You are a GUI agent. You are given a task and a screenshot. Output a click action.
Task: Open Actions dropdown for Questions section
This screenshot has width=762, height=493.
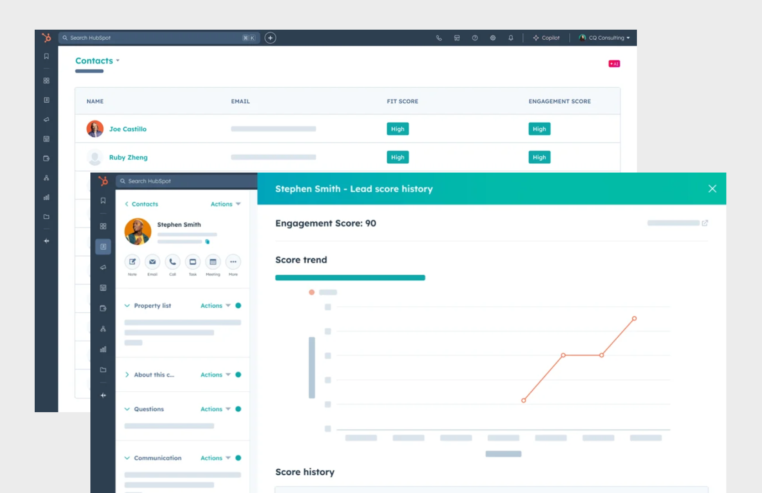pos(215,409)
